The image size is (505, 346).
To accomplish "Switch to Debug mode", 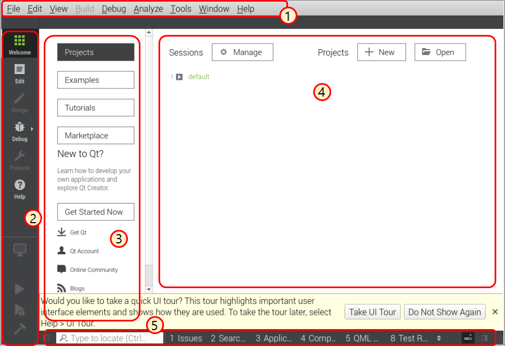I will pyautogui.click(x=20, y=132).
